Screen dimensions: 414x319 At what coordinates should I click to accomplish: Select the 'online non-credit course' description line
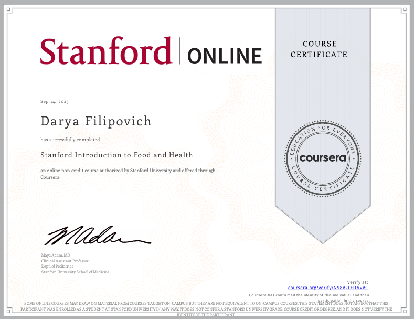128,171
